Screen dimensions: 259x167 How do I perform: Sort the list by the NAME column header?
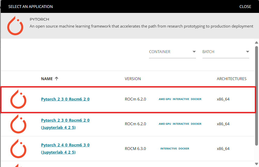[47, 79]
